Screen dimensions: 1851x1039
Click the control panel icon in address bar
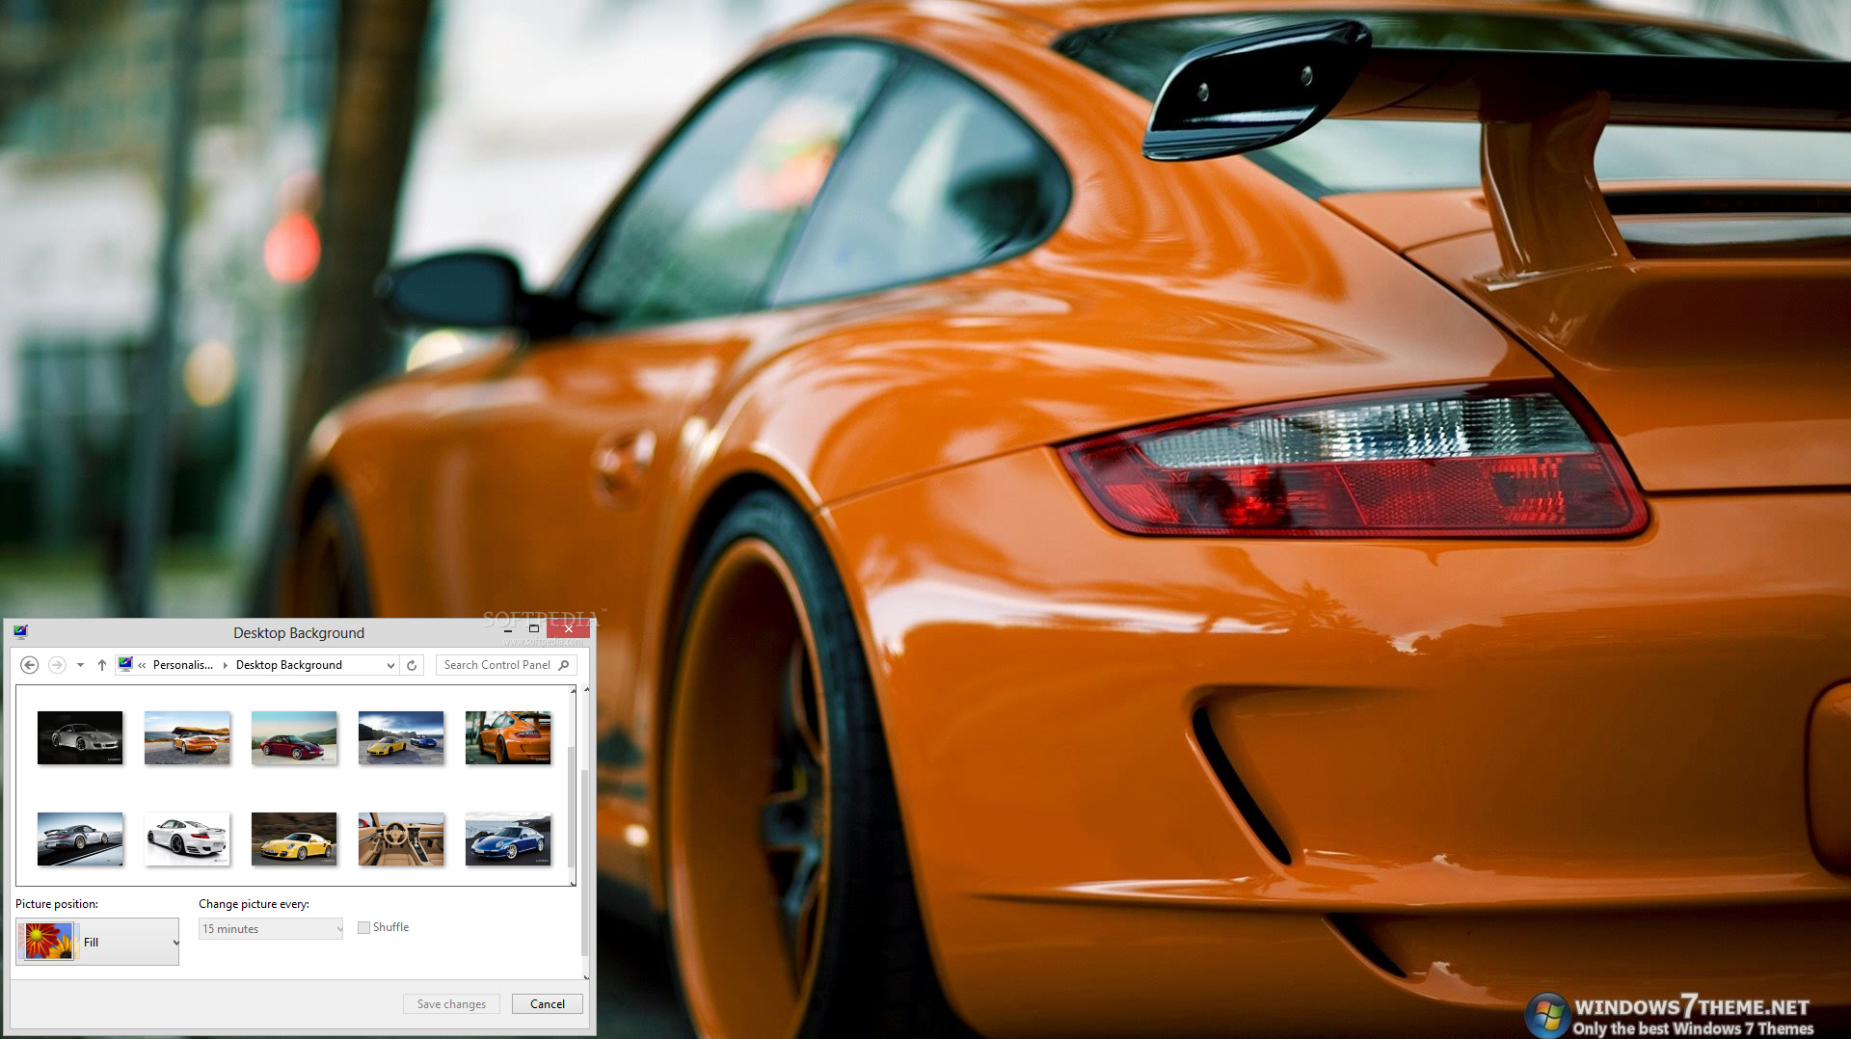tap(125, 664)
